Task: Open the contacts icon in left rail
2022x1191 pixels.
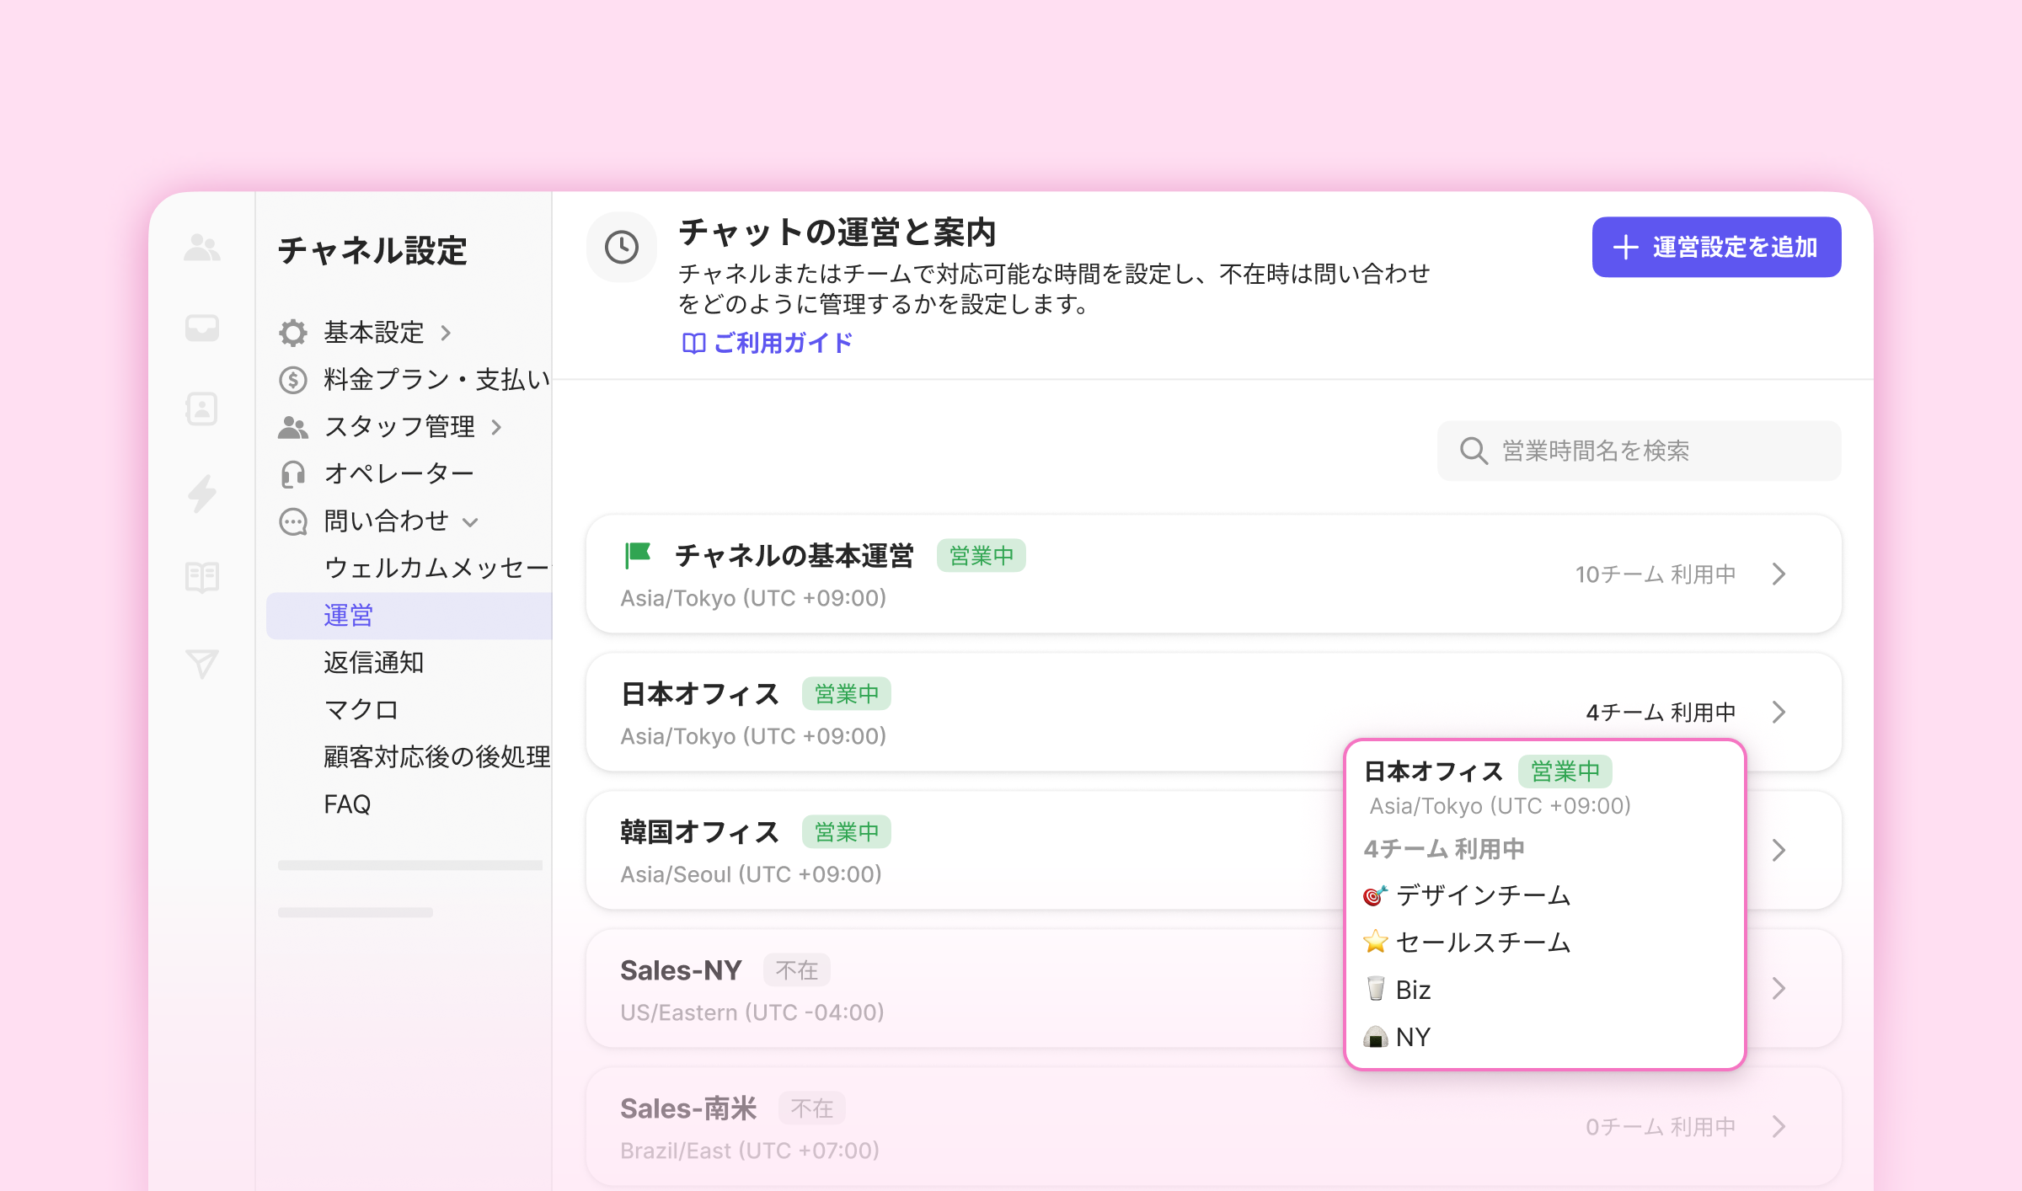Action: 202,409
